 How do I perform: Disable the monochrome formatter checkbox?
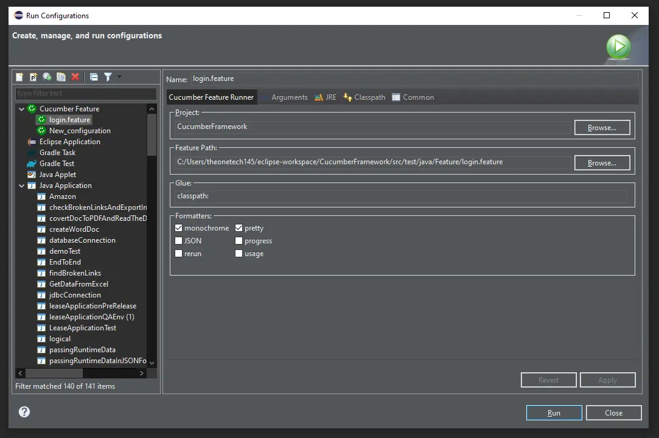coord(178,228)
